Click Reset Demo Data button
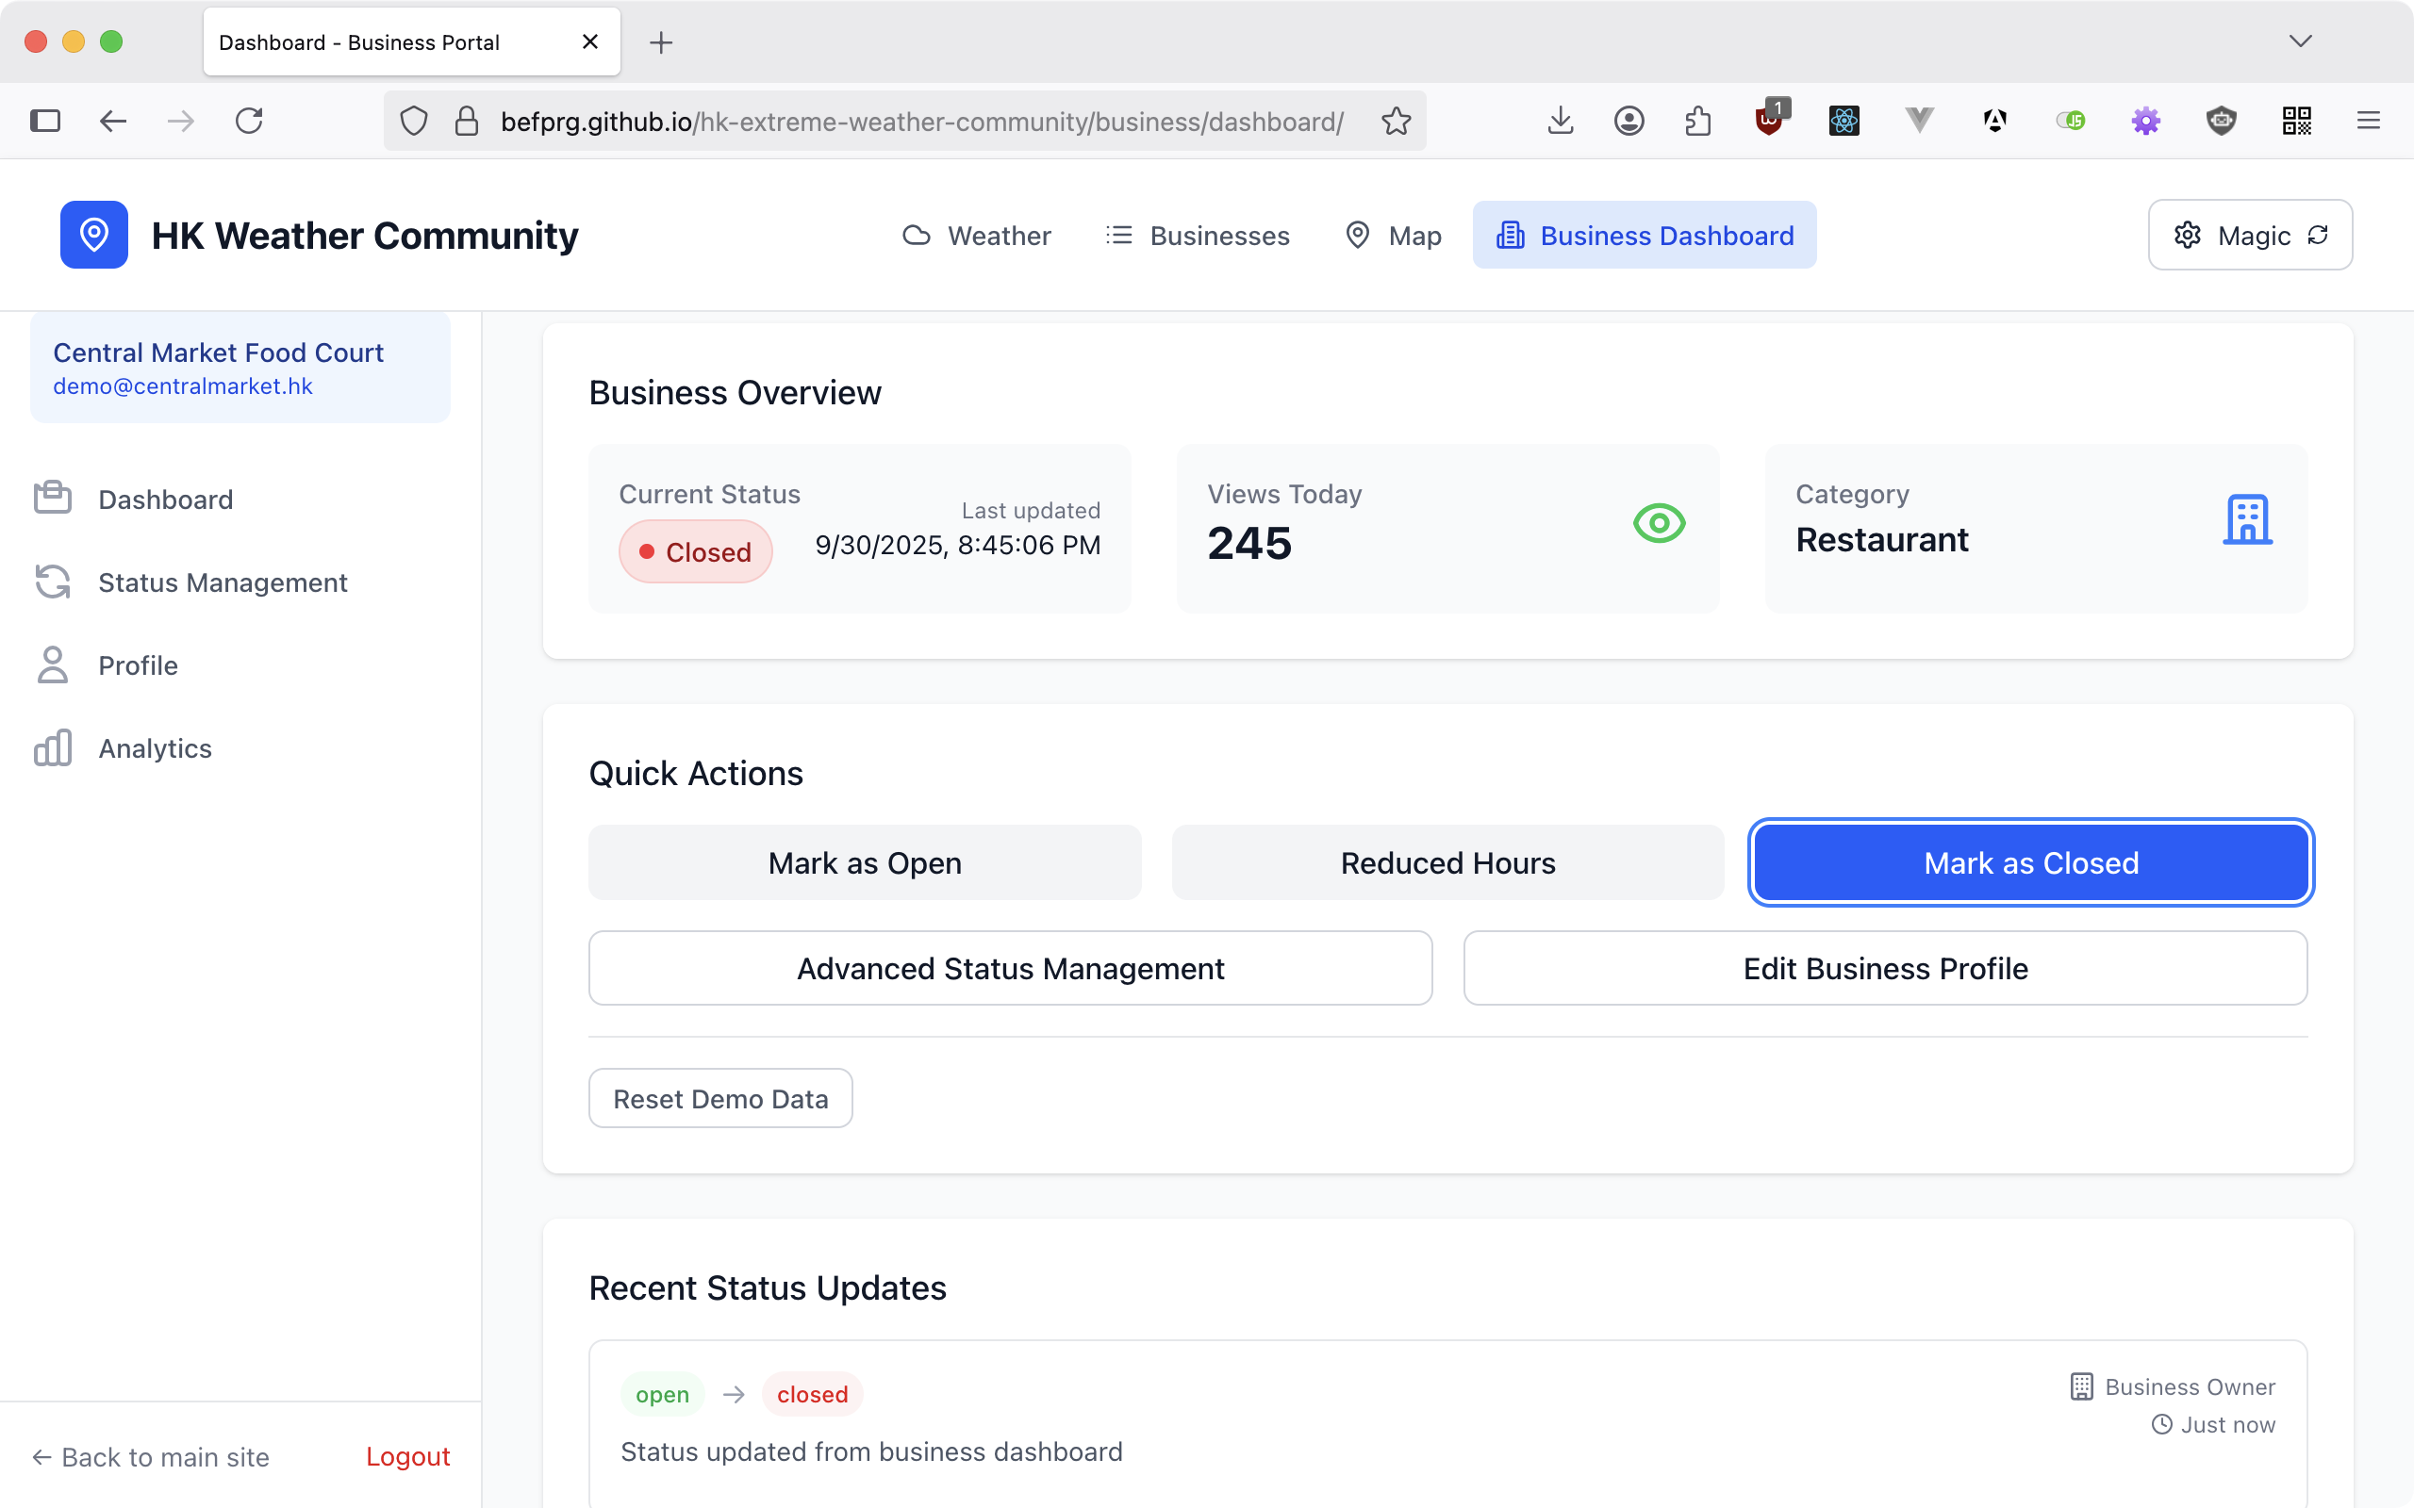2414x1508 pixels. click(720, 1098)
